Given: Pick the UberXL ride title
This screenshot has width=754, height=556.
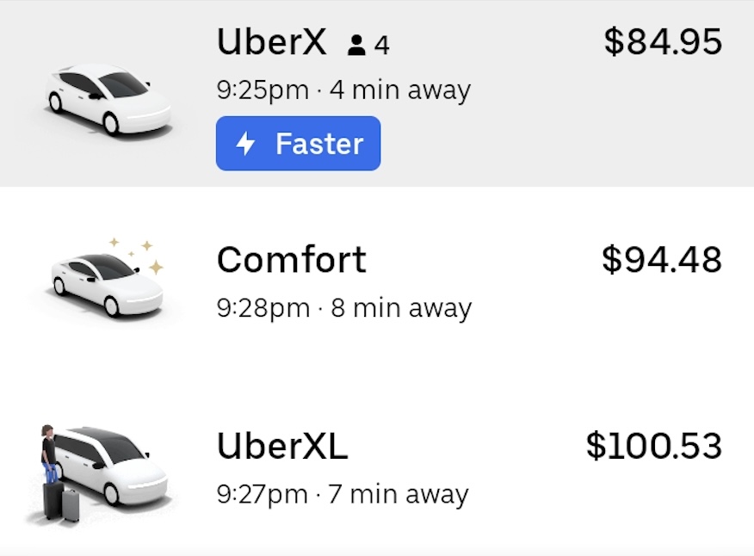Looking at the screenshot, I should click(282, 446).
